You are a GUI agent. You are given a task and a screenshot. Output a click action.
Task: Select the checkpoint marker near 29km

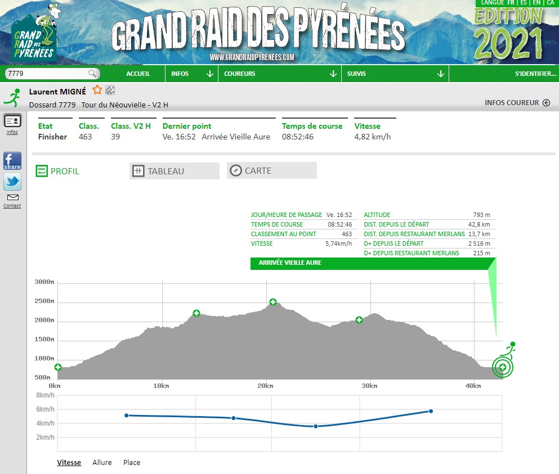point(359,320)
